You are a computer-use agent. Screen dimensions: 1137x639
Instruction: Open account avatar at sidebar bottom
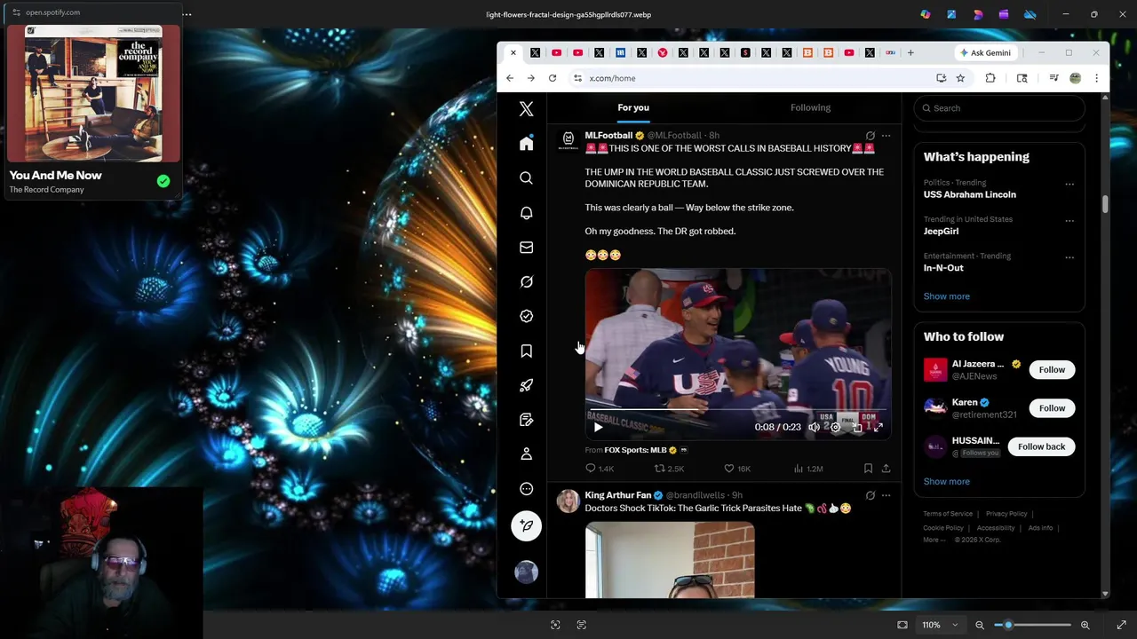526,572
